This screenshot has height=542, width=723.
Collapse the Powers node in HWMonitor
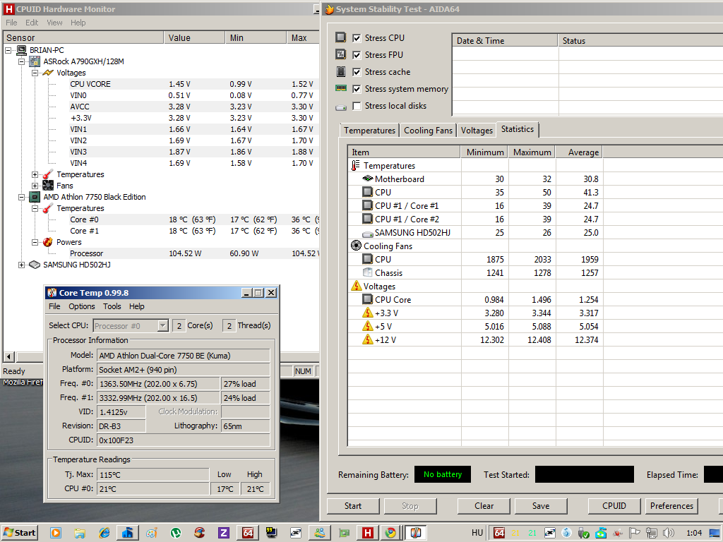(x=35, y=242)
